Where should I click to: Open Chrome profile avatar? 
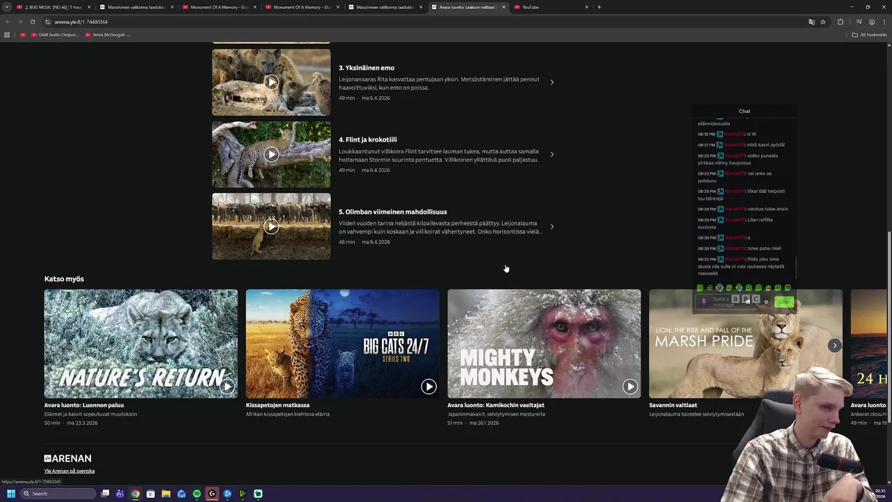871,22
